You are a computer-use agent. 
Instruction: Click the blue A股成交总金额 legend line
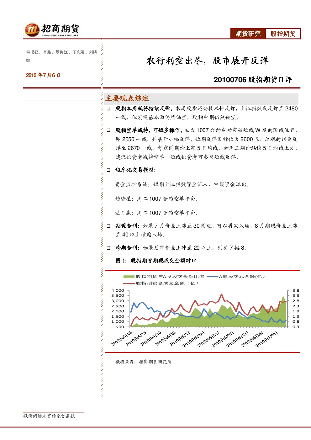point(213,277)
